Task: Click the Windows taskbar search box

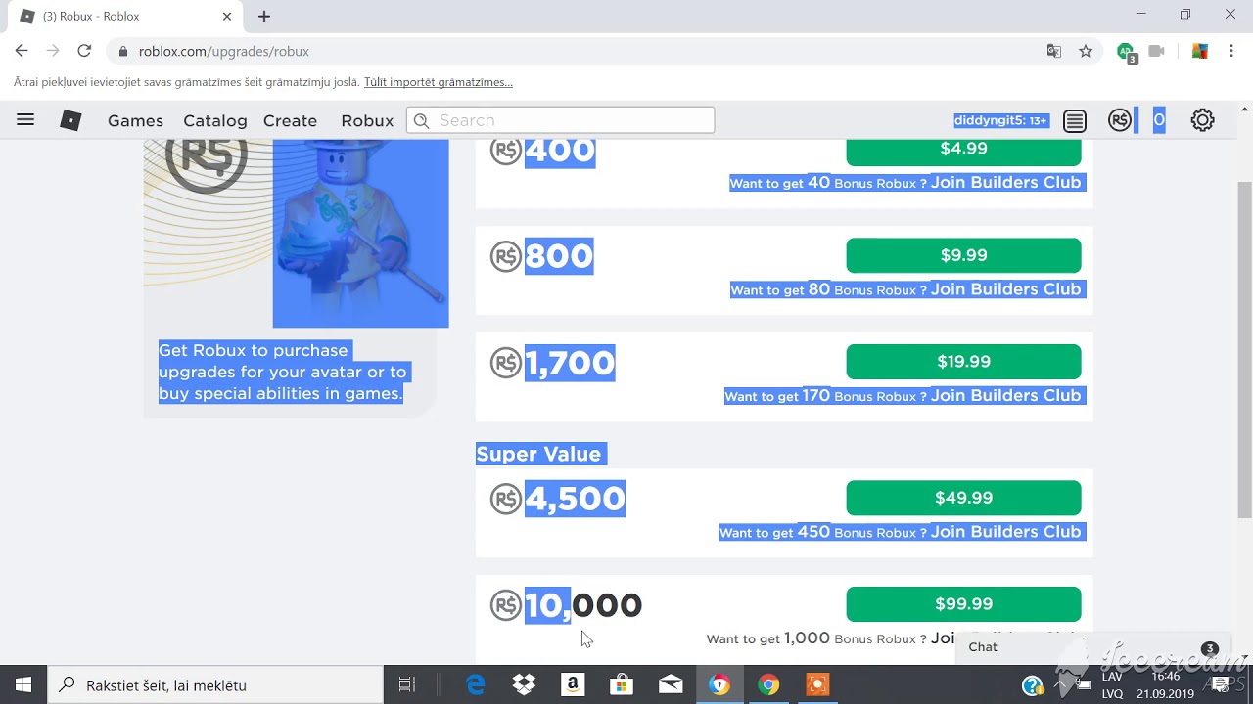Action: 215,685
